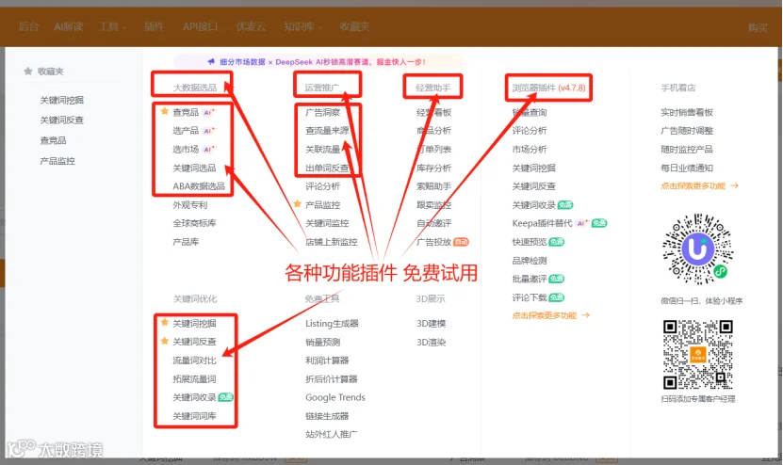Open 出单词反查
Viewport: 783px width, 465px height.
(327, 168)
